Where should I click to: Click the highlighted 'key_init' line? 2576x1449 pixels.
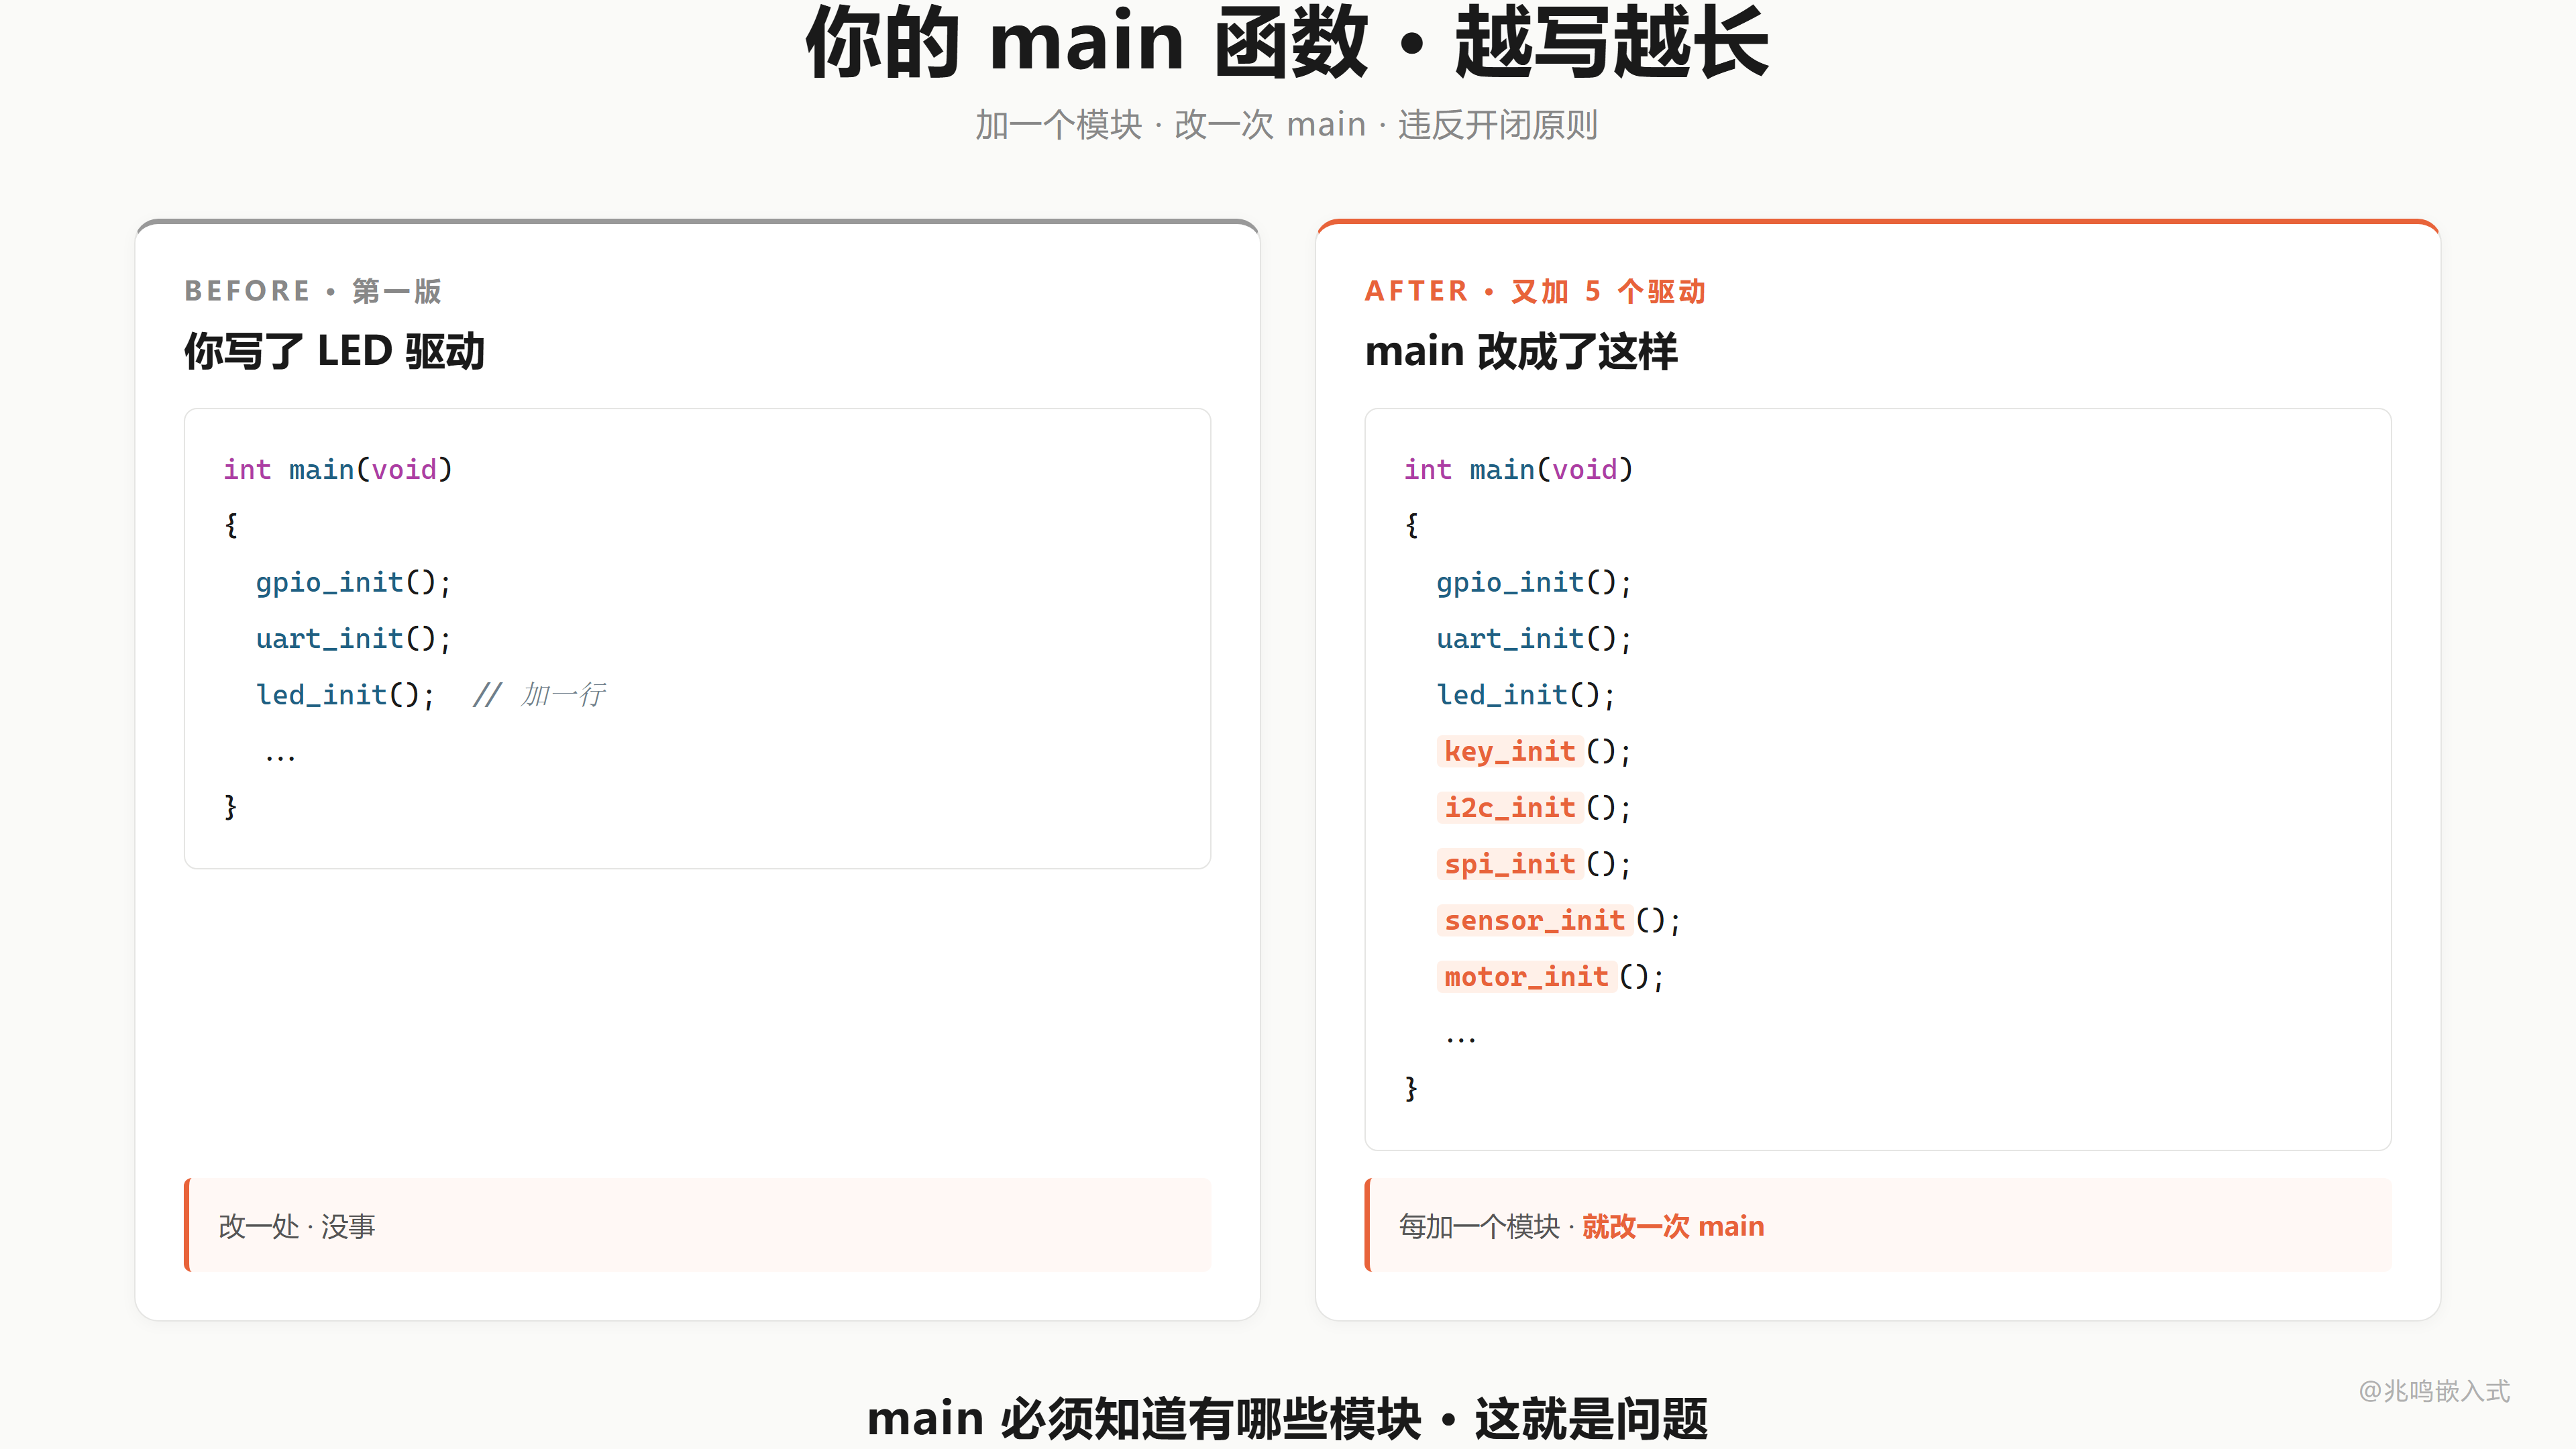tap(1533, 751)
